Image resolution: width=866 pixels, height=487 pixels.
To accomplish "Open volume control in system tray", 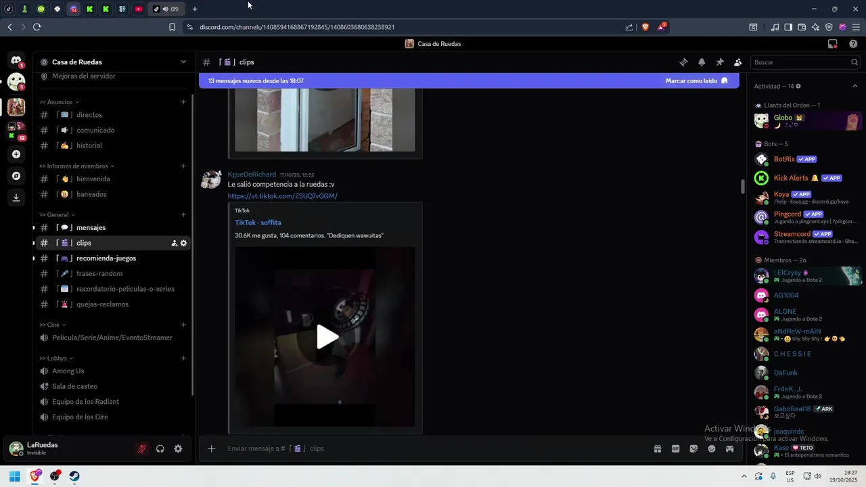I will pos(817,476).
